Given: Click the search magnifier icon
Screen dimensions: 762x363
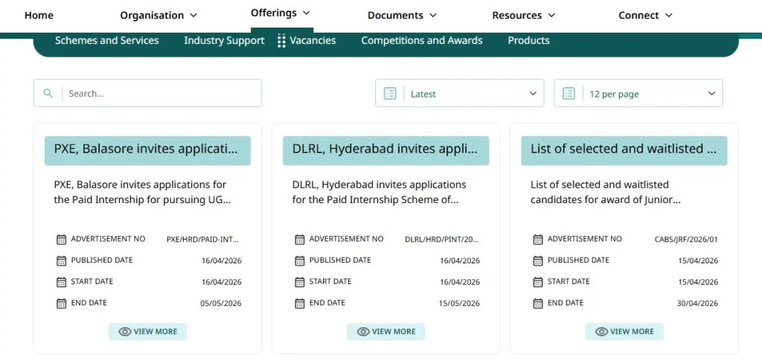Looking at the screenshot, I should (48, 94).
